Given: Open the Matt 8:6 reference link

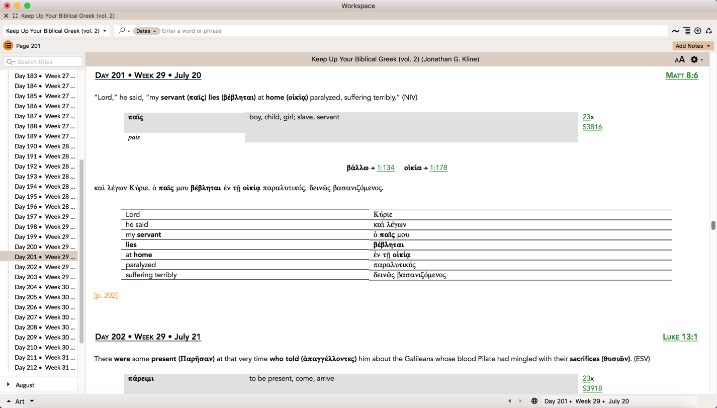Looking at the screenshot, I should (x=682, y=75).
